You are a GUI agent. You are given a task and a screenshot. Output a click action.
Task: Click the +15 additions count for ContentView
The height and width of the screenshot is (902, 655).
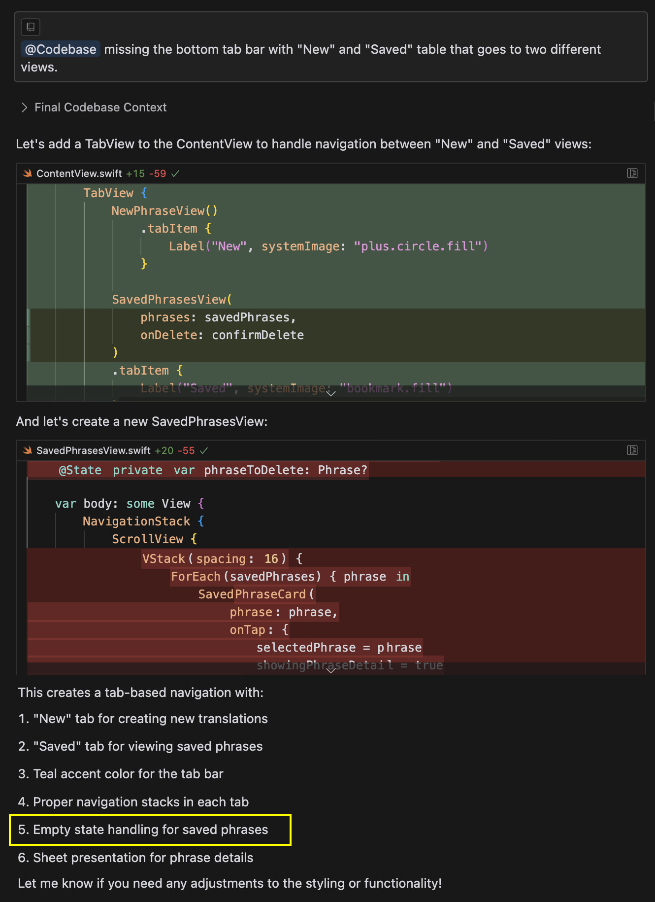(135, 173)
